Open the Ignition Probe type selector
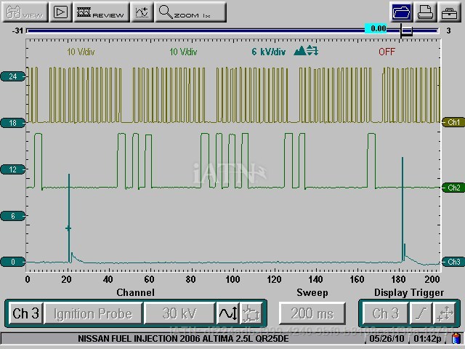This screenshot has height=349, width=465. 92,313
